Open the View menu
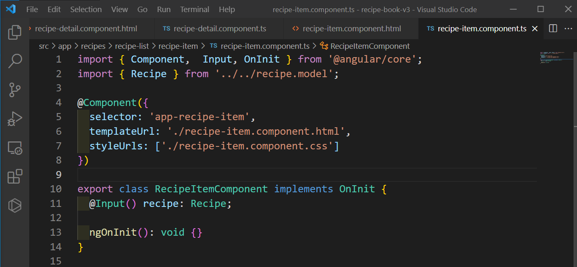Screen dimensions: 577x267 pos(119,9)
